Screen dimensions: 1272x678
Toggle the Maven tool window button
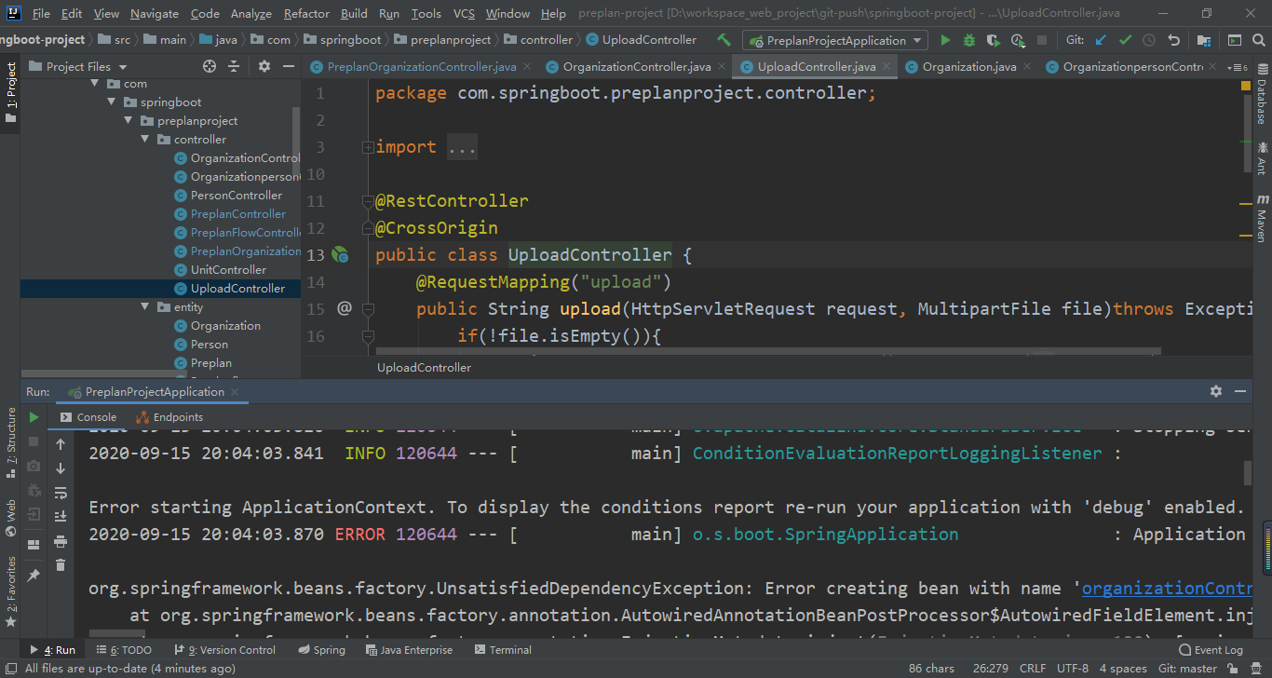[x=1262, y=218]
